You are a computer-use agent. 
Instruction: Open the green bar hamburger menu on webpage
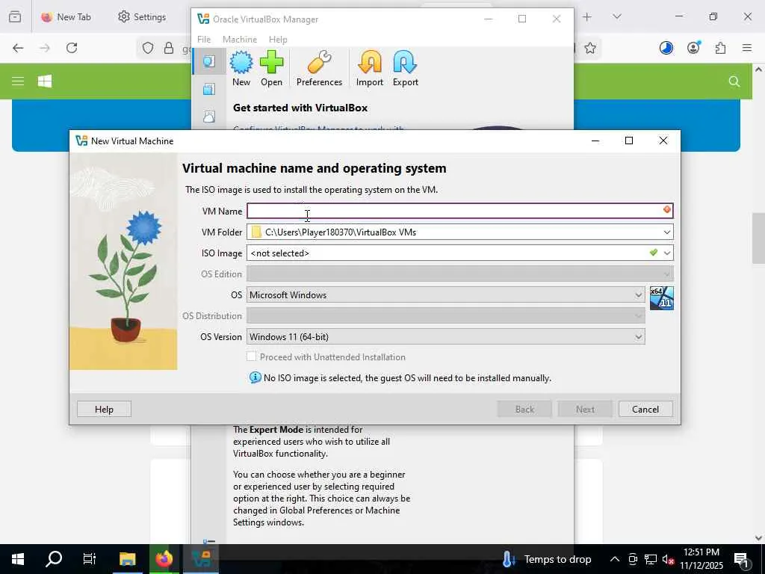(18, 81)
